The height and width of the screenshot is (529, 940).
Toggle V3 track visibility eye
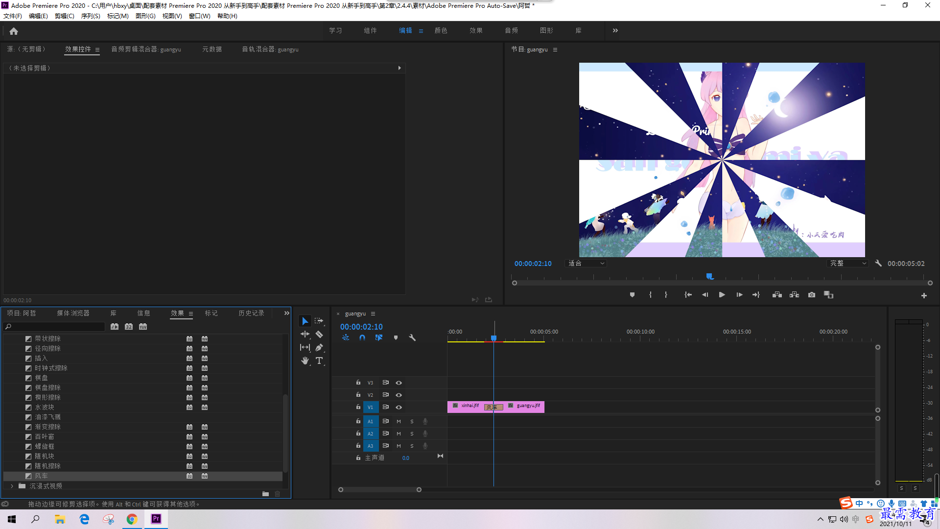[x=399, y=383]
